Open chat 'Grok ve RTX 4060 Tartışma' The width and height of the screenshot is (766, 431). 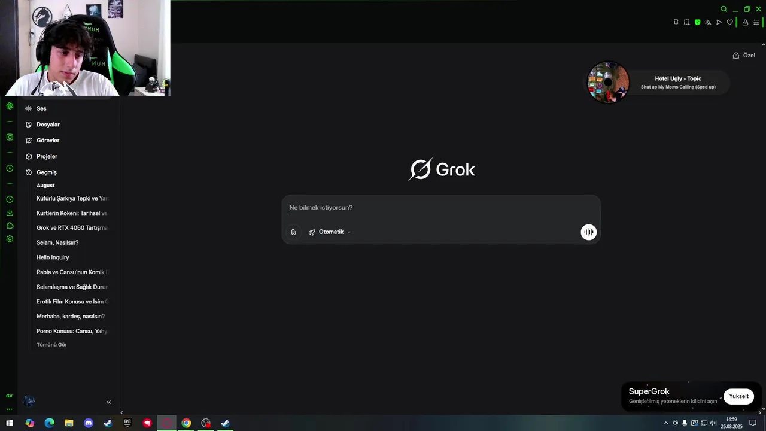pos(72,227)
